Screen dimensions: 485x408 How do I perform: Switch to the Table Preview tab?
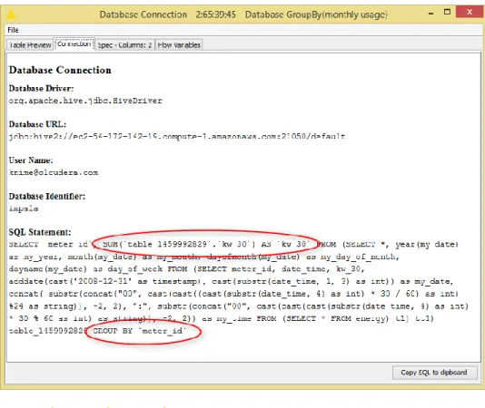click(30, 45)
